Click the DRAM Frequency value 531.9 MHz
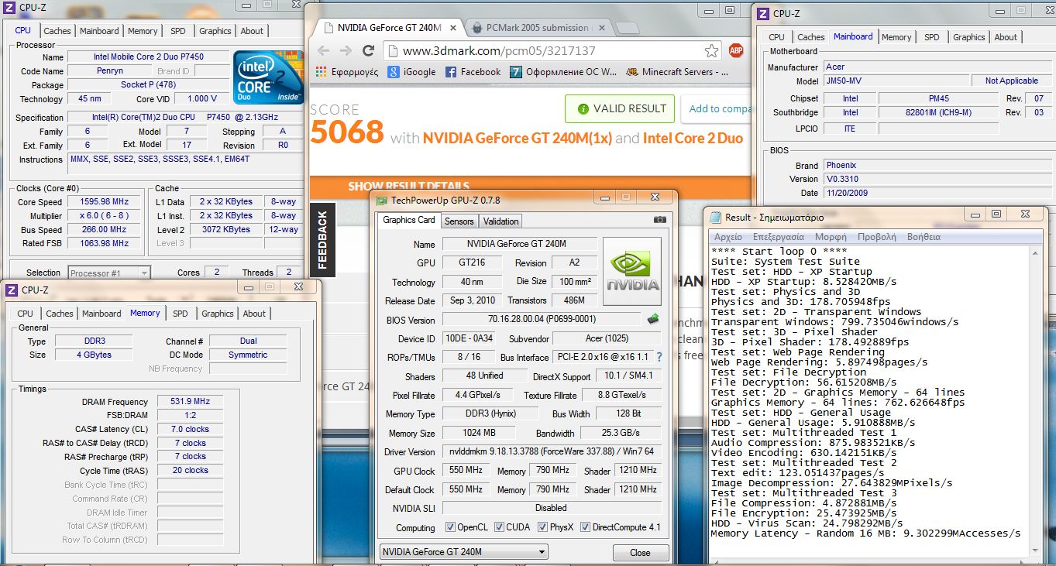1056x566 pixels. pyautogui.click(x=190, y=402)
